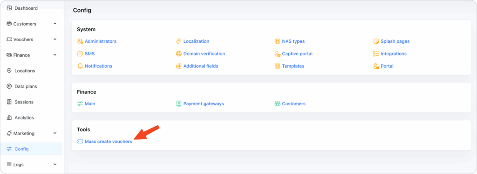Image resolution: width=477 pixels, height=174 pixels.
Task: Click the Domain verification globe icon
Action: coord(178,54)
